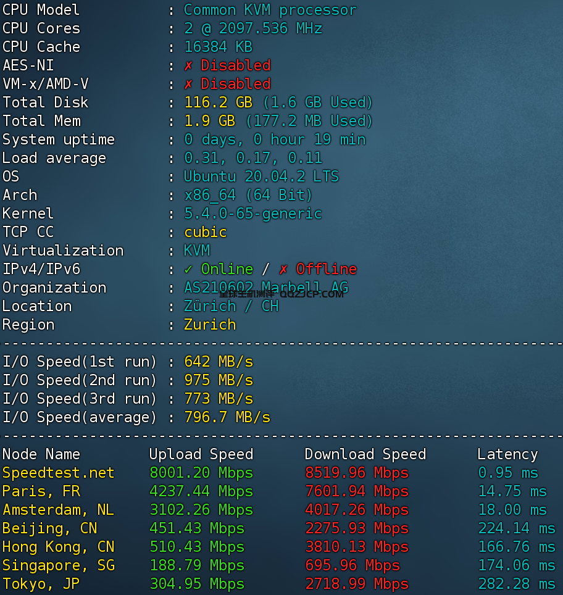Click the kernel version 5.4.0-65-generic
This screenshot has height=595, width=563.
253,214
